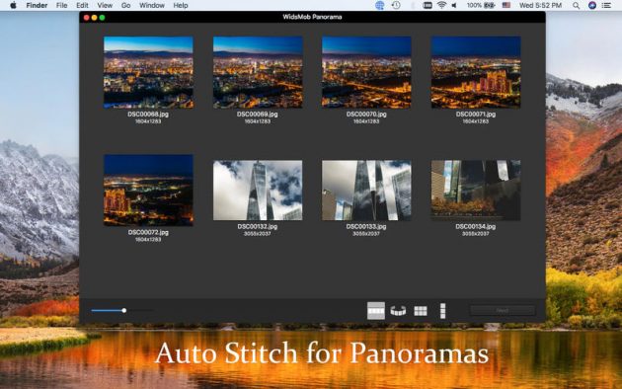Viewport: 622px width, 389px height.
Task: Open the volume control in menu bar
Action: 454,6
